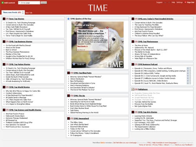
Task: Open "U.S. Hopes to Strengthen Abbas"
Action: click(18, 104)
